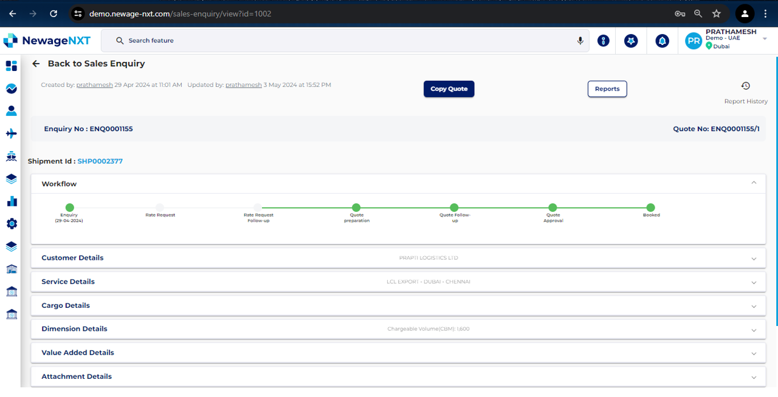Click the star favorites icon in header
Image resolution: width=778 pixels, height=397 pixels.
(631, 41)
